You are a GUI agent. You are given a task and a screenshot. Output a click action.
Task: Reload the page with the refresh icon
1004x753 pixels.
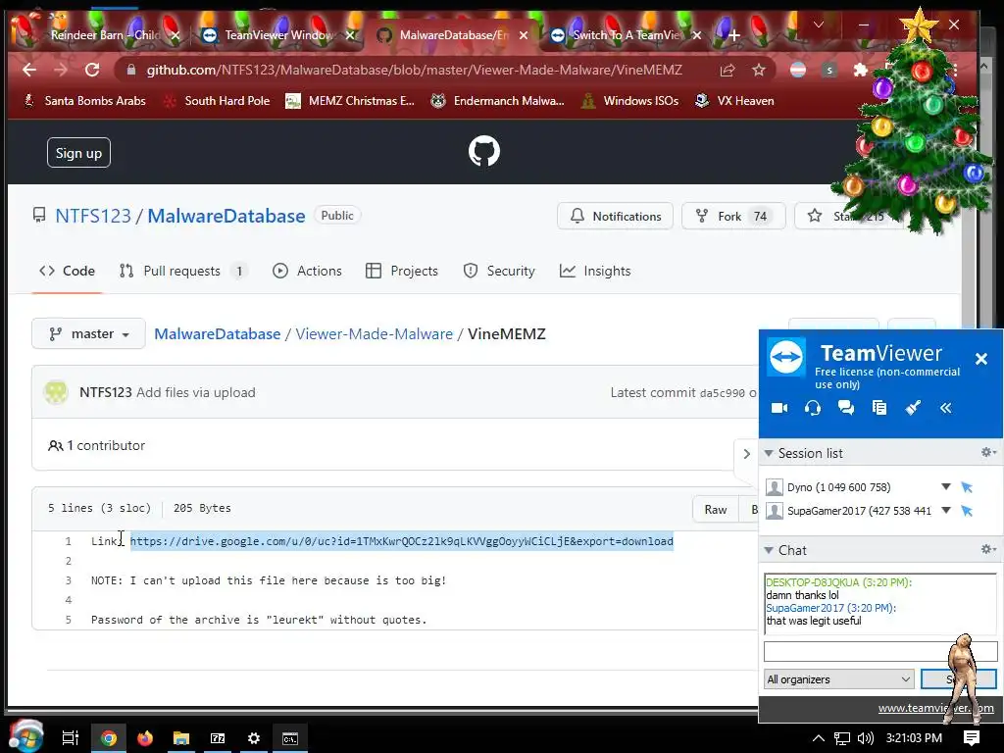pyautogui.click(x=92, y=70)
